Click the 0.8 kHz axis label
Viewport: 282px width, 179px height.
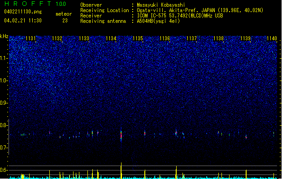(x=4, y=125)
